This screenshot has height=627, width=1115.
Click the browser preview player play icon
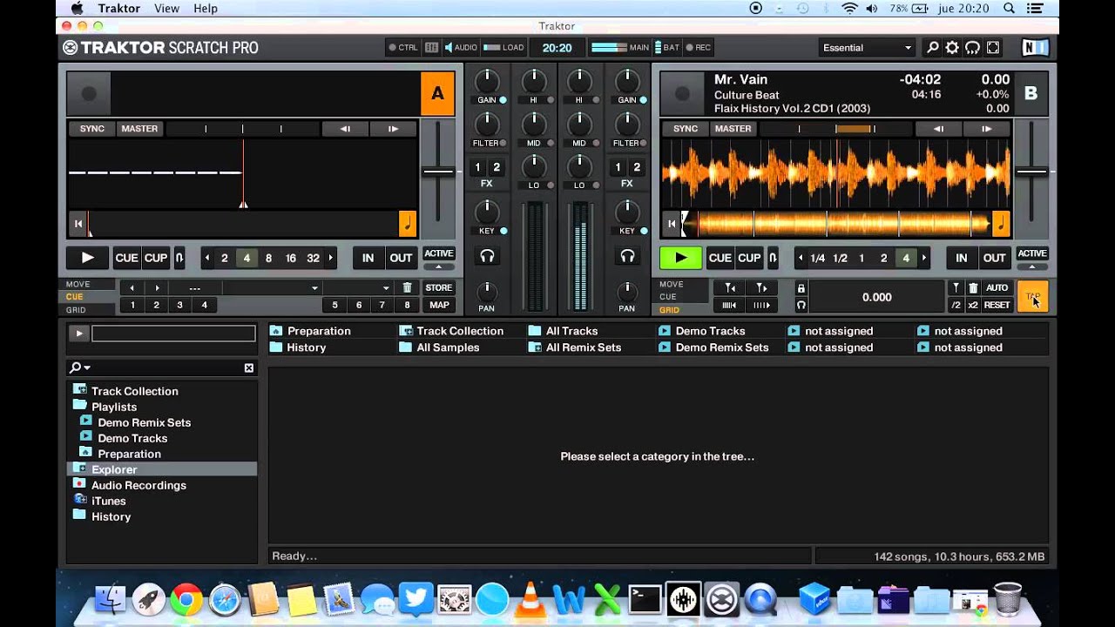[78, 334]
